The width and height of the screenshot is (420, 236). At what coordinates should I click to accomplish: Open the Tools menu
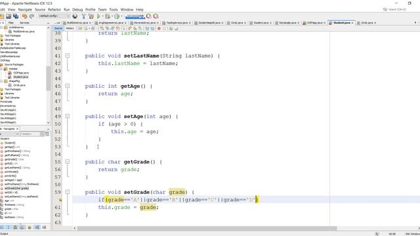[114, 9]
